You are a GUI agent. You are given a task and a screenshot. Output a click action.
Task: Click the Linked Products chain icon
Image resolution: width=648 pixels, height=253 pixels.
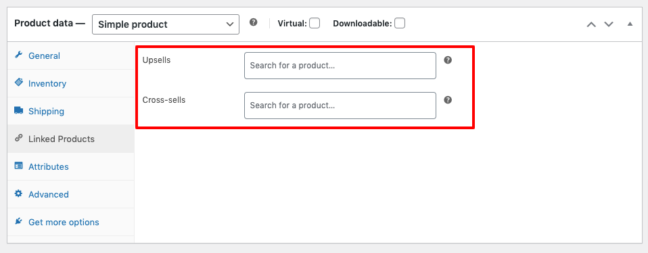pos(18,138)
